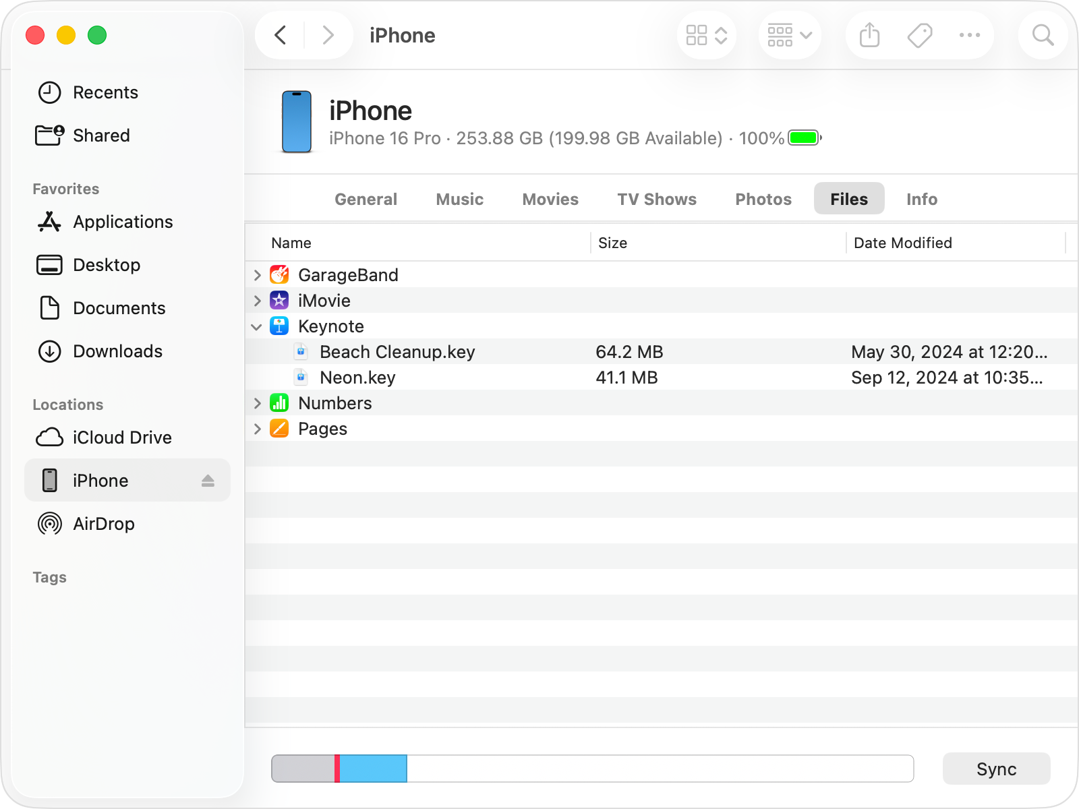Click the Share icon in the toolbar

point(869,35)
